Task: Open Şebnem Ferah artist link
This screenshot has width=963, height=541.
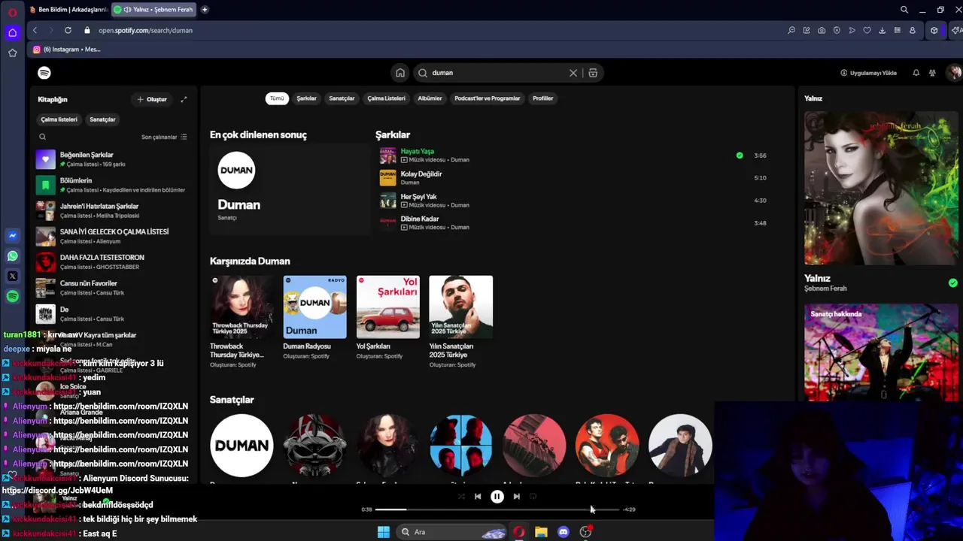Action: 825,289
